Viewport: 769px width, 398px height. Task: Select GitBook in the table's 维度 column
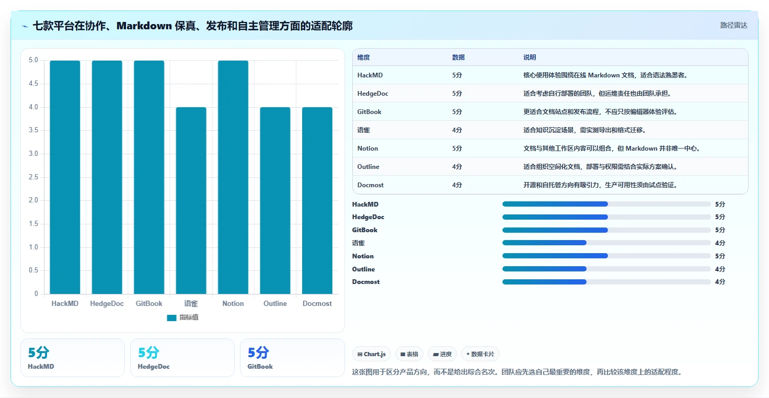[x=370, y=112]
